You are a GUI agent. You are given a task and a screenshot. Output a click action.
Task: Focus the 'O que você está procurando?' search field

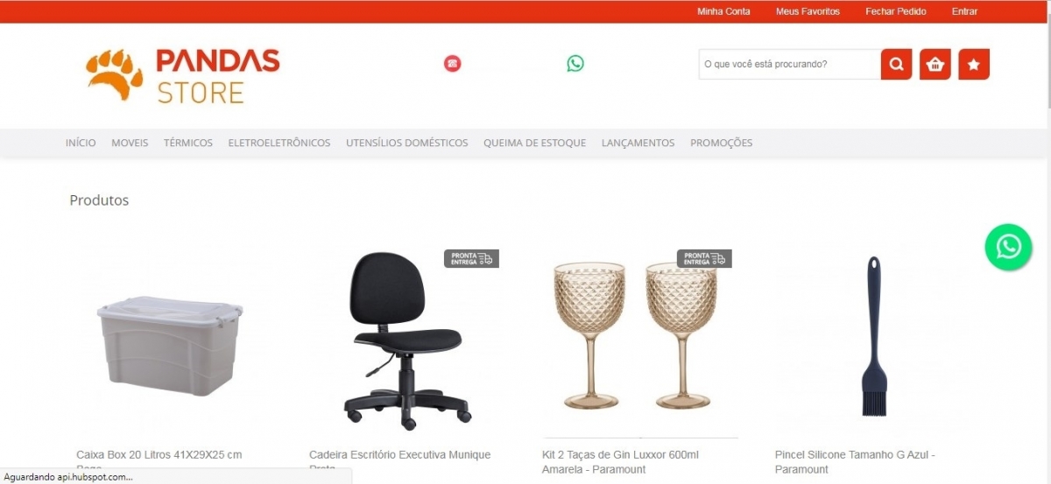coord(789,64)
